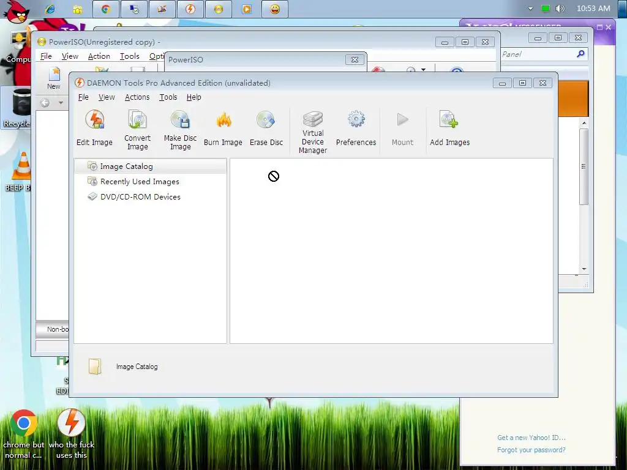Click scroll up arrow in back window

[584, 123]
